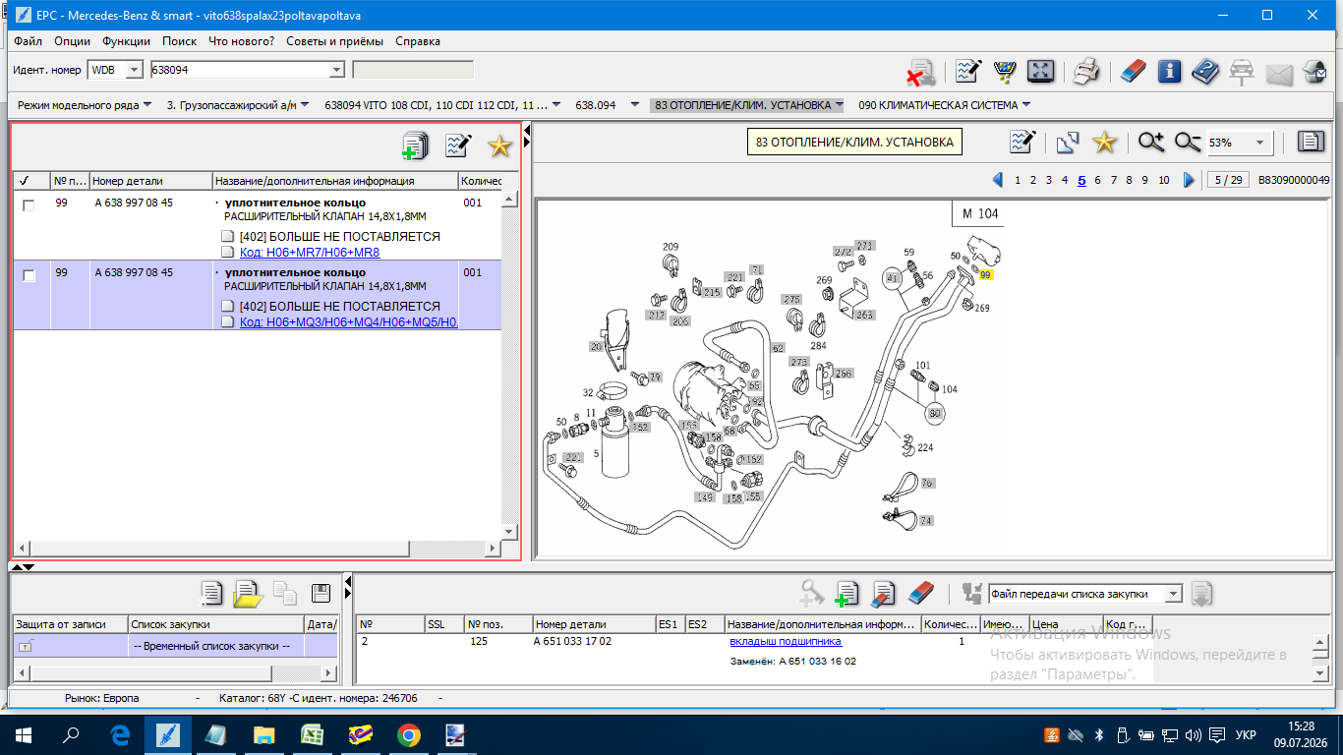Open the 638094 ident number dropdown
1343x755 pixels.
[x=336, y=70]
